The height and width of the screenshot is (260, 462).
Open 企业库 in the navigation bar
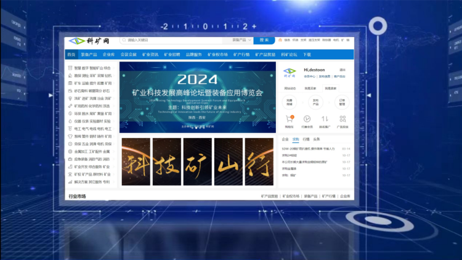click(x=109, y=55)
